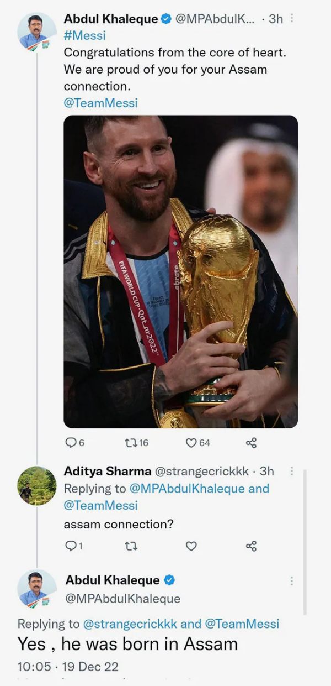Open the share icon on the Messi tweet

pyautogui.click(x=253, y=442)
